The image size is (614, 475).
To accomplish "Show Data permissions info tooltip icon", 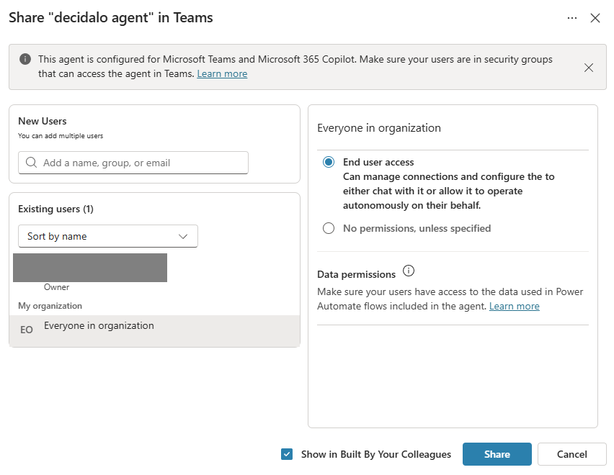I will coord(409,271).
